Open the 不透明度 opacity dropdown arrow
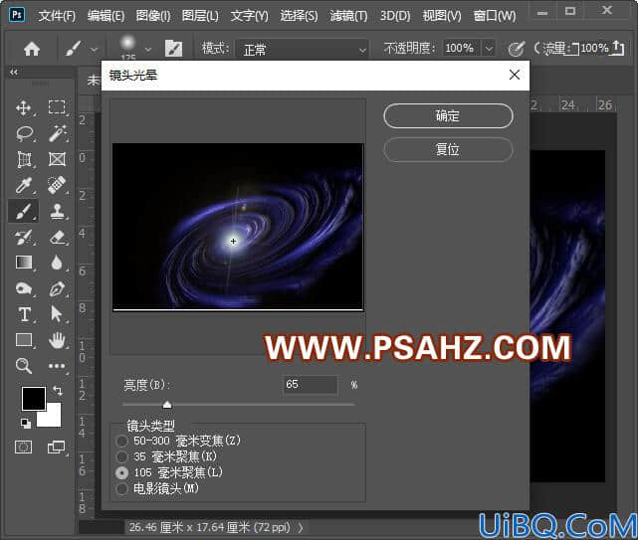This screenshot has width=638, height=540. coord(489,49)
